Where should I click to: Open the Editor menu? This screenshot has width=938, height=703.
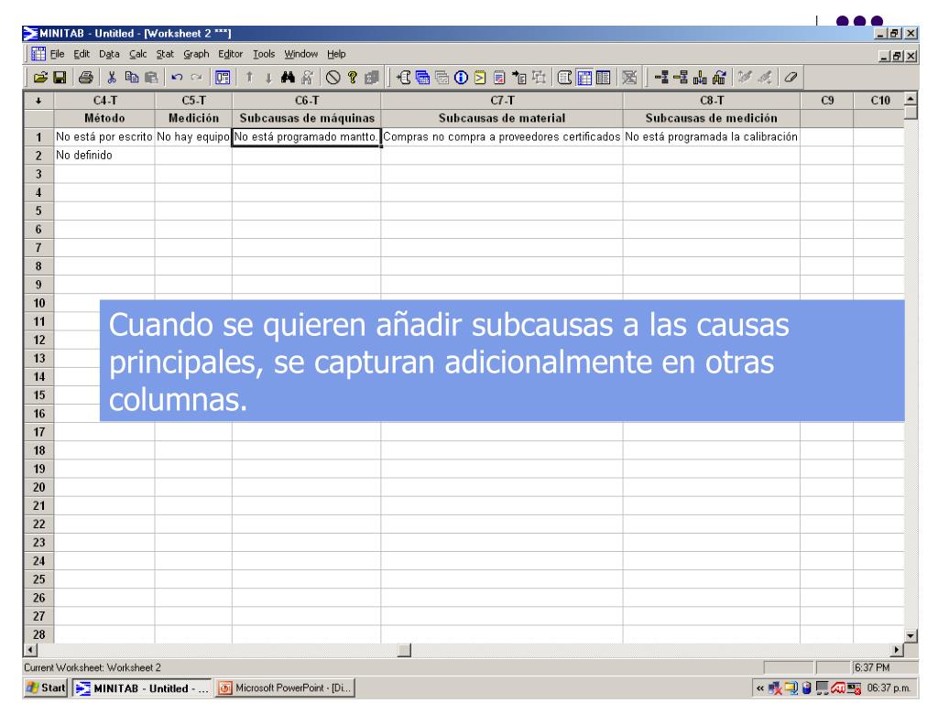click(230, 54)
